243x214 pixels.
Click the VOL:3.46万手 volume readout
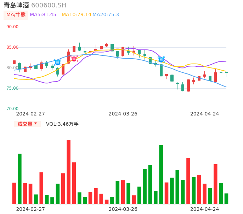(62, 124)
